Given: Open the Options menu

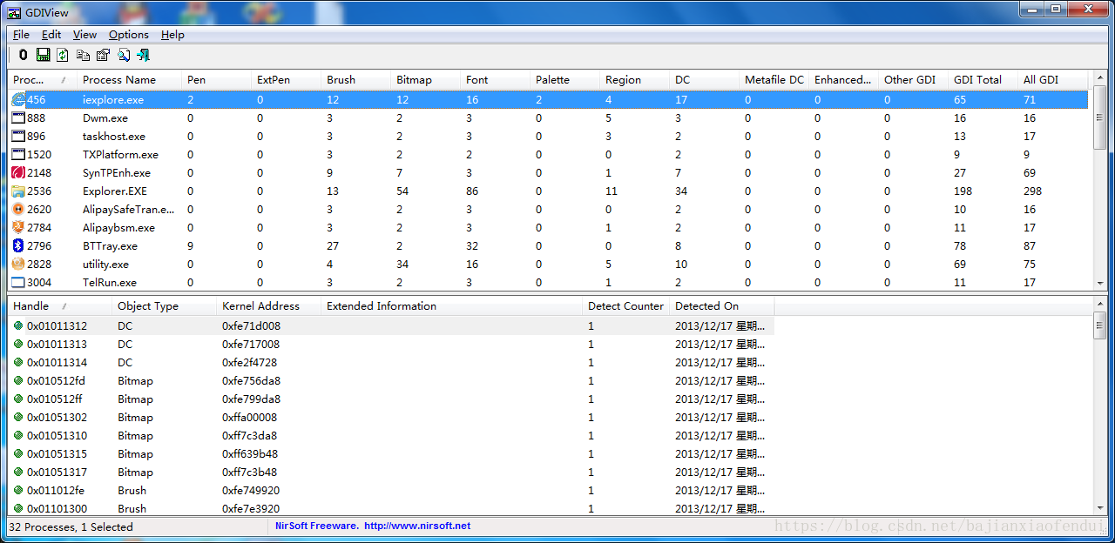Looking at the screenshot, I should (129, 35).
